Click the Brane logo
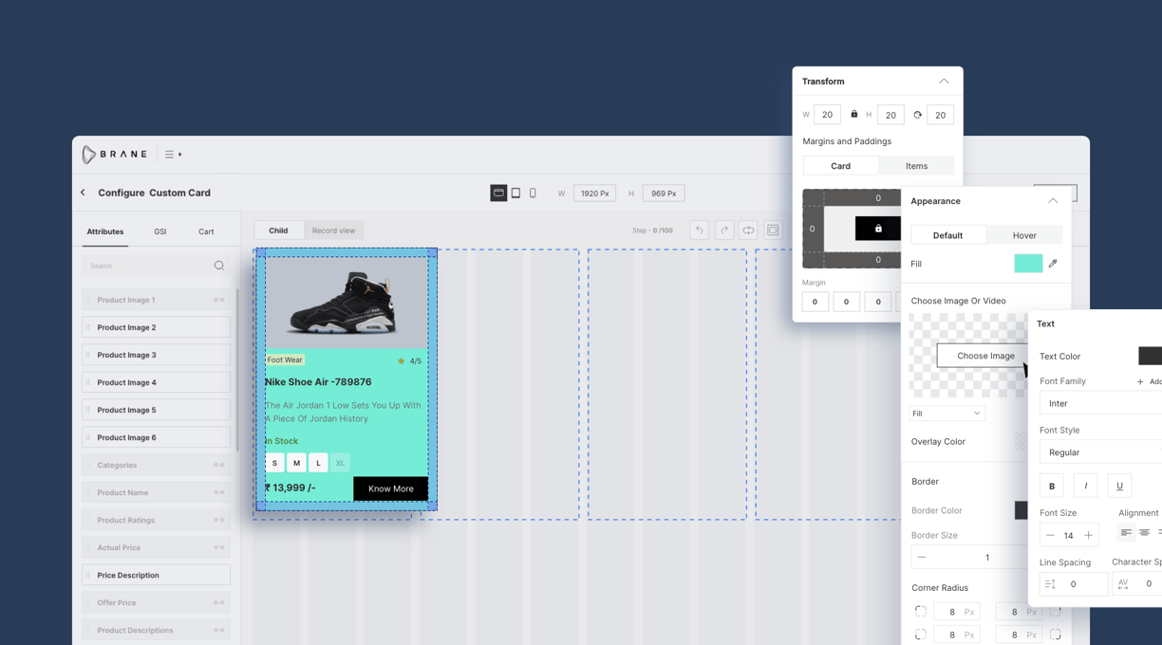Viewport: 1162px width, 645px height. (114, 154)
